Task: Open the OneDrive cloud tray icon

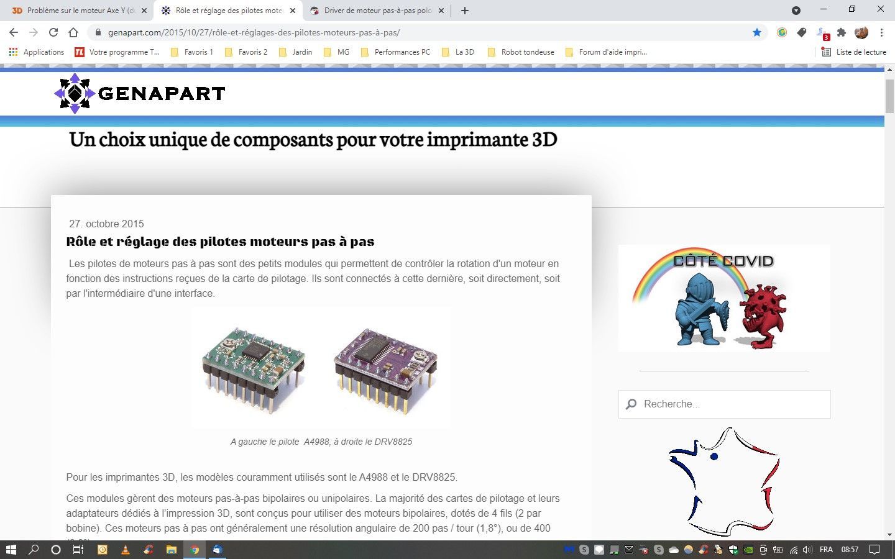Action: pos(673,550)
